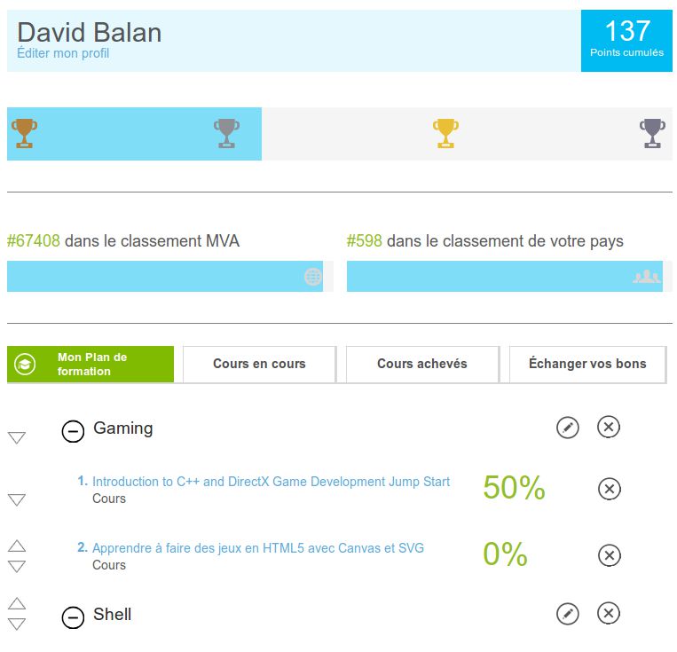Move Gaming section down with arrow
The width and height of the screenshot is (677, 652).
(17, 438)
